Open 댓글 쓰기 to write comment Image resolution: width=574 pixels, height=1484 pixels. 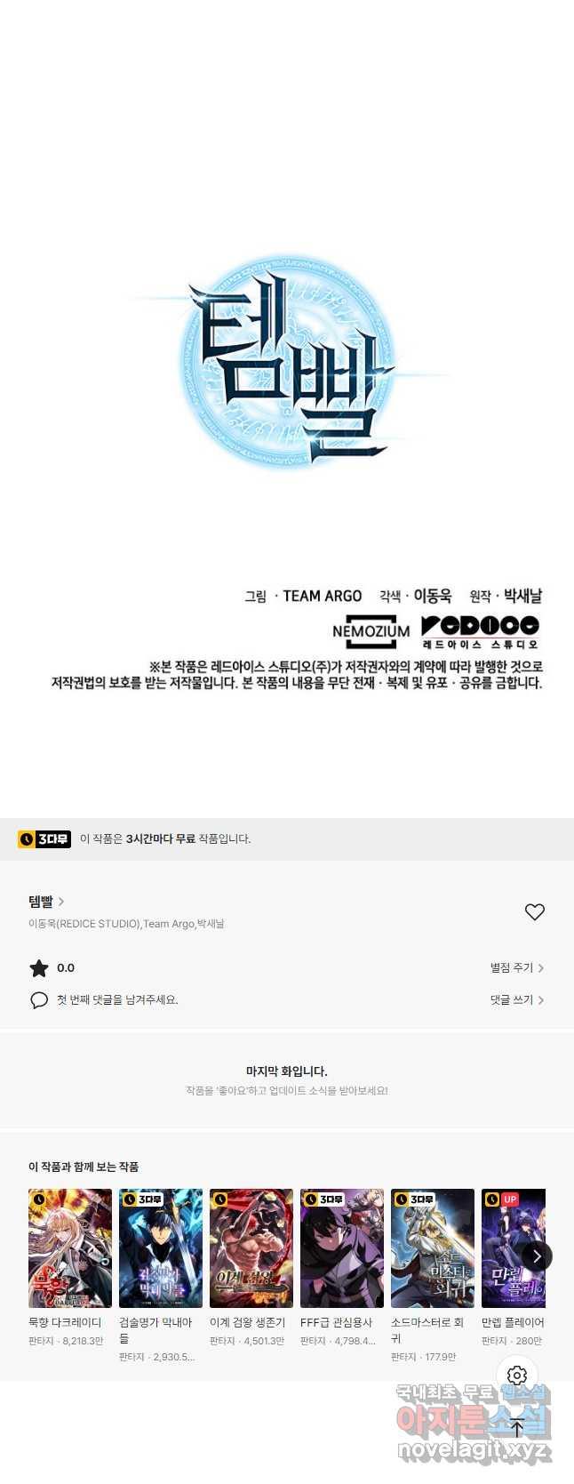click(516, 999)
